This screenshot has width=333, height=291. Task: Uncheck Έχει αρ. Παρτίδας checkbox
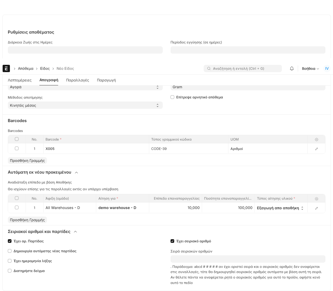click(10, 241)
